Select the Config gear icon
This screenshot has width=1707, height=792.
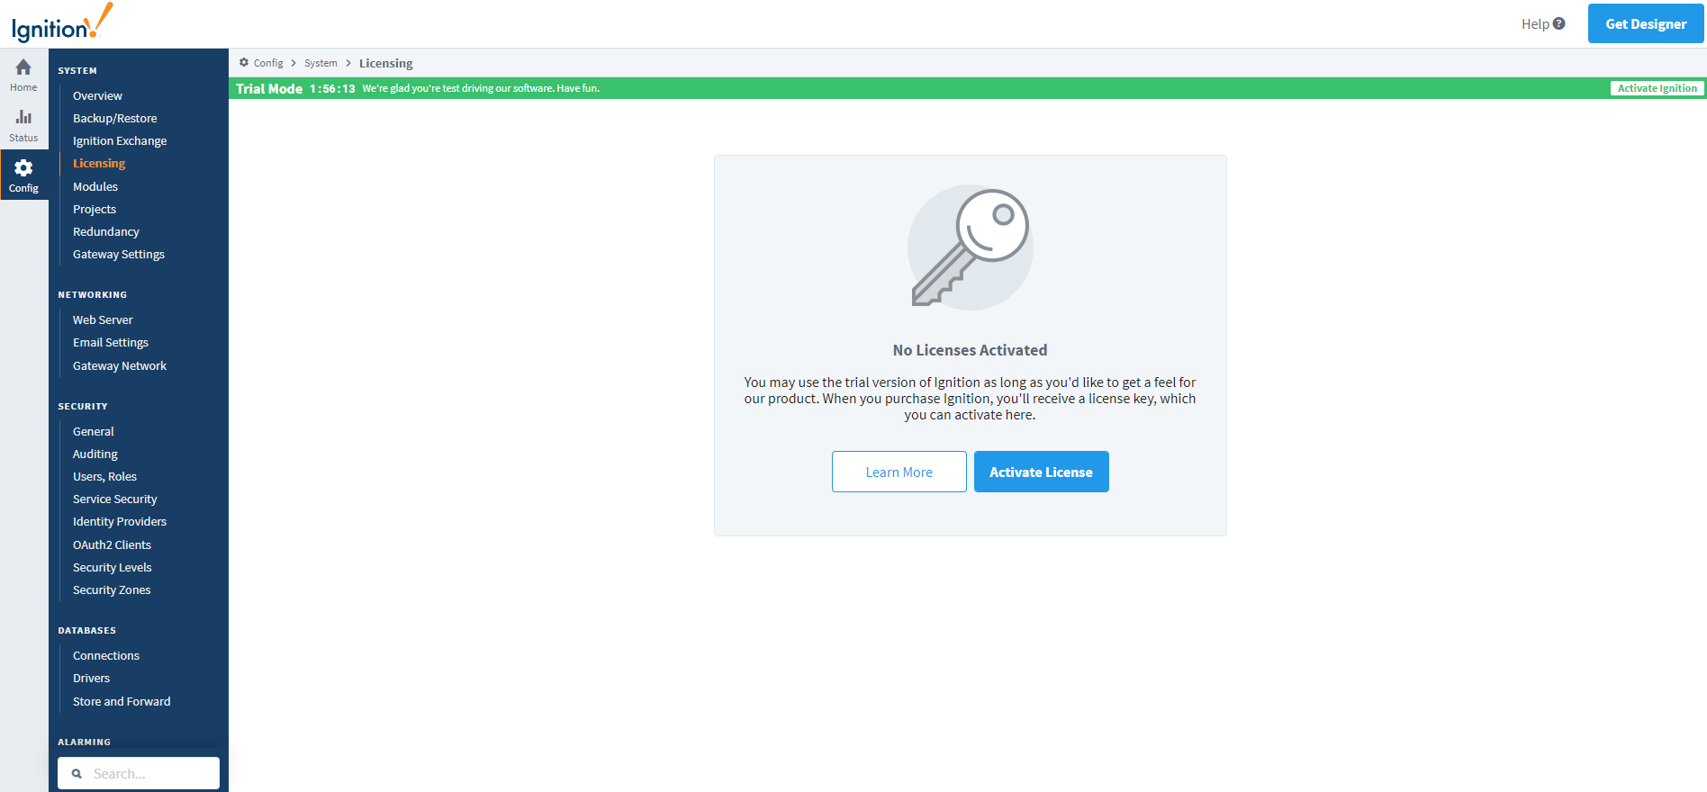[23, 168]
